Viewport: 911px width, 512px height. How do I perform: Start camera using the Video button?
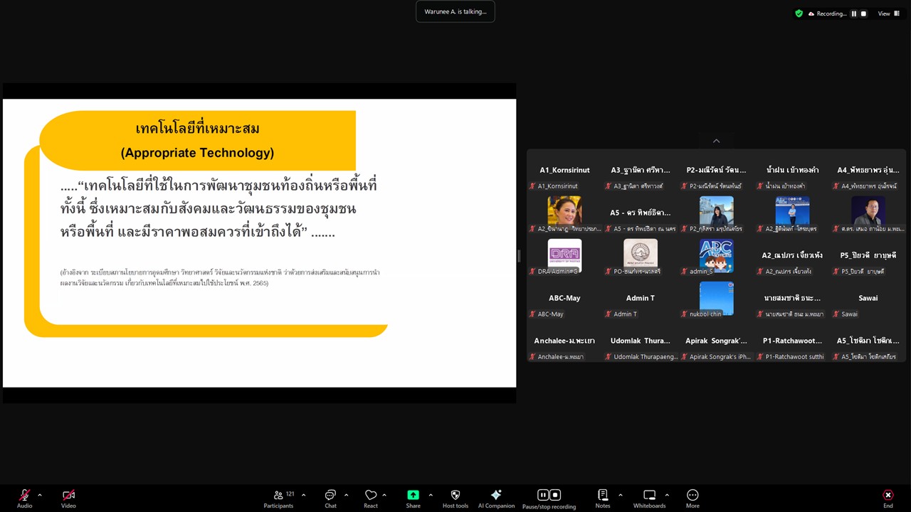[68, 498]
